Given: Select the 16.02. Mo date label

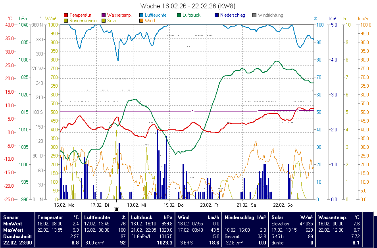Looking at the screenshot, I should coord(64,205).
